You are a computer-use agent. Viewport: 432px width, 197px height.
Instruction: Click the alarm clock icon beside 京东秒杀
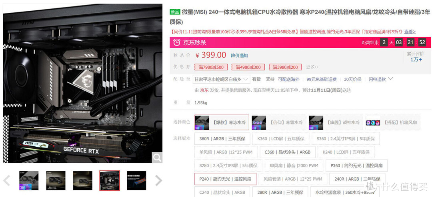tap(177, 42)
